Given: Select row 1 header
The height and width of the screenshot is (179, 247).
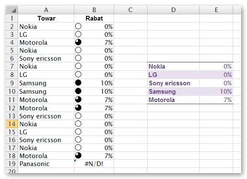Looking at the screenshot, I should click(12, 18).
